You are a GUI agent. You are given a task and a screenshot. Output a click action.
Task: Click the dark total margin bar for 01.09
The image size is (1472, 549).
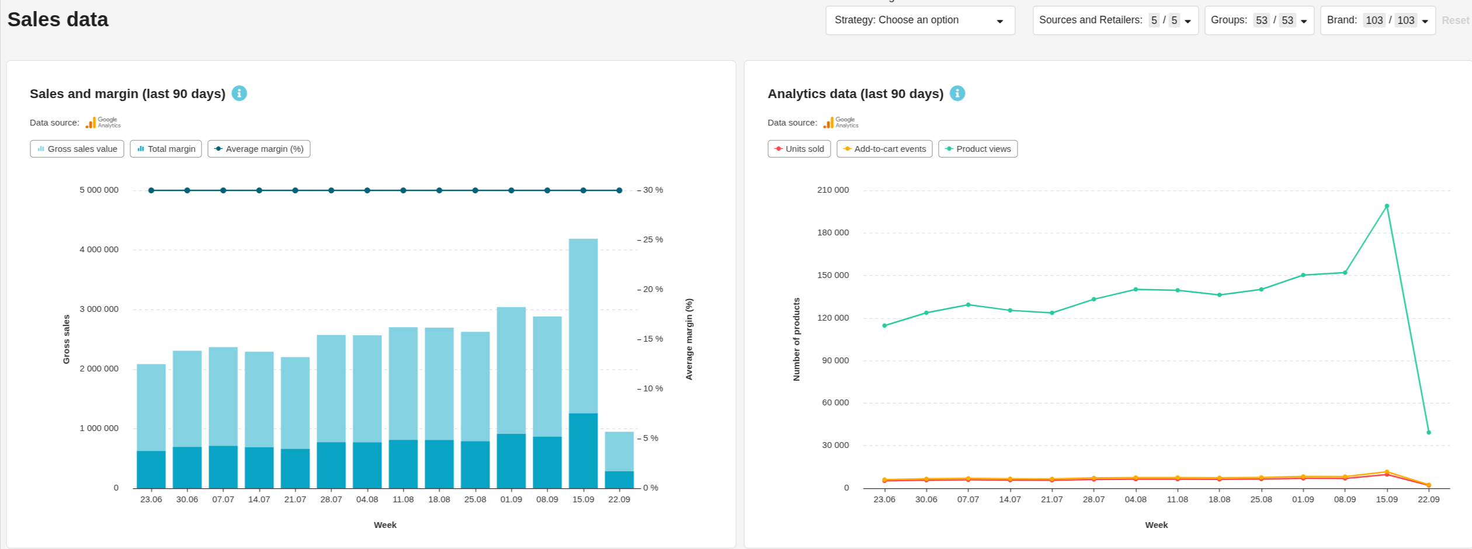pos(511,461)
